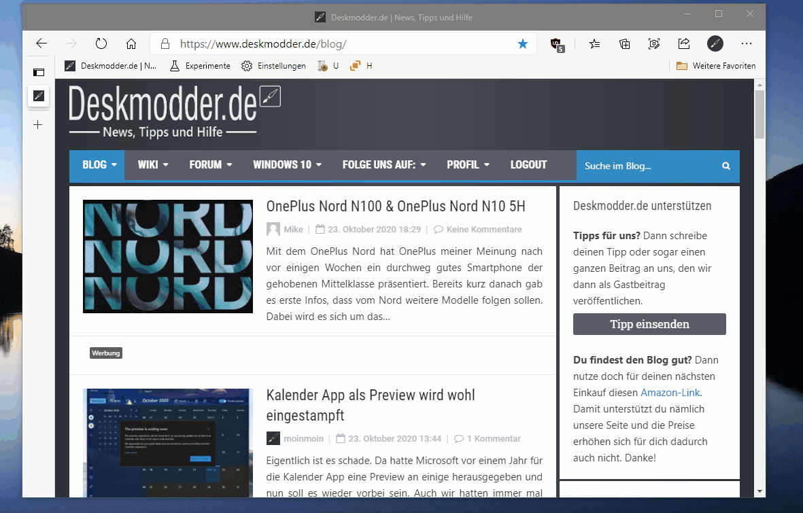The height and width of the screenshot is (513, 803).
Task: Open the uBlock shield extension icon
Action: pos(557,45)
